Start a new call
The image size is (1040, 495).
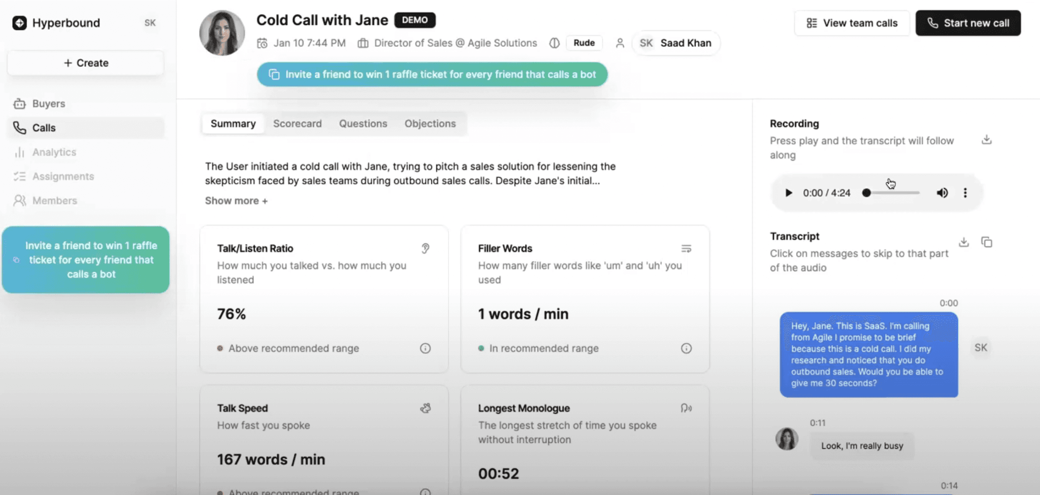(967, 23)
